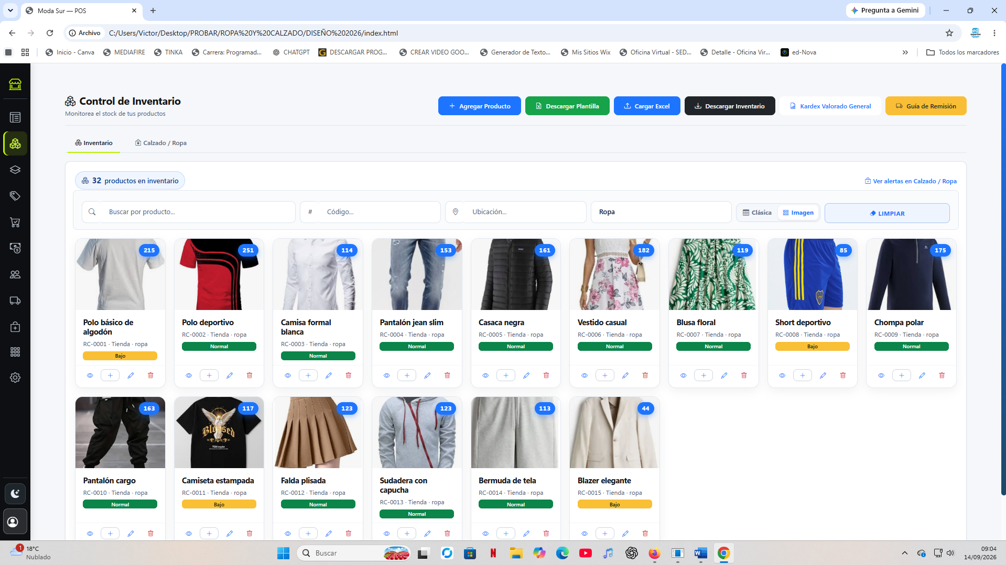1006x565 pixels.
Task: Click LIMPIAR filters button
Action: coord(887,213)
